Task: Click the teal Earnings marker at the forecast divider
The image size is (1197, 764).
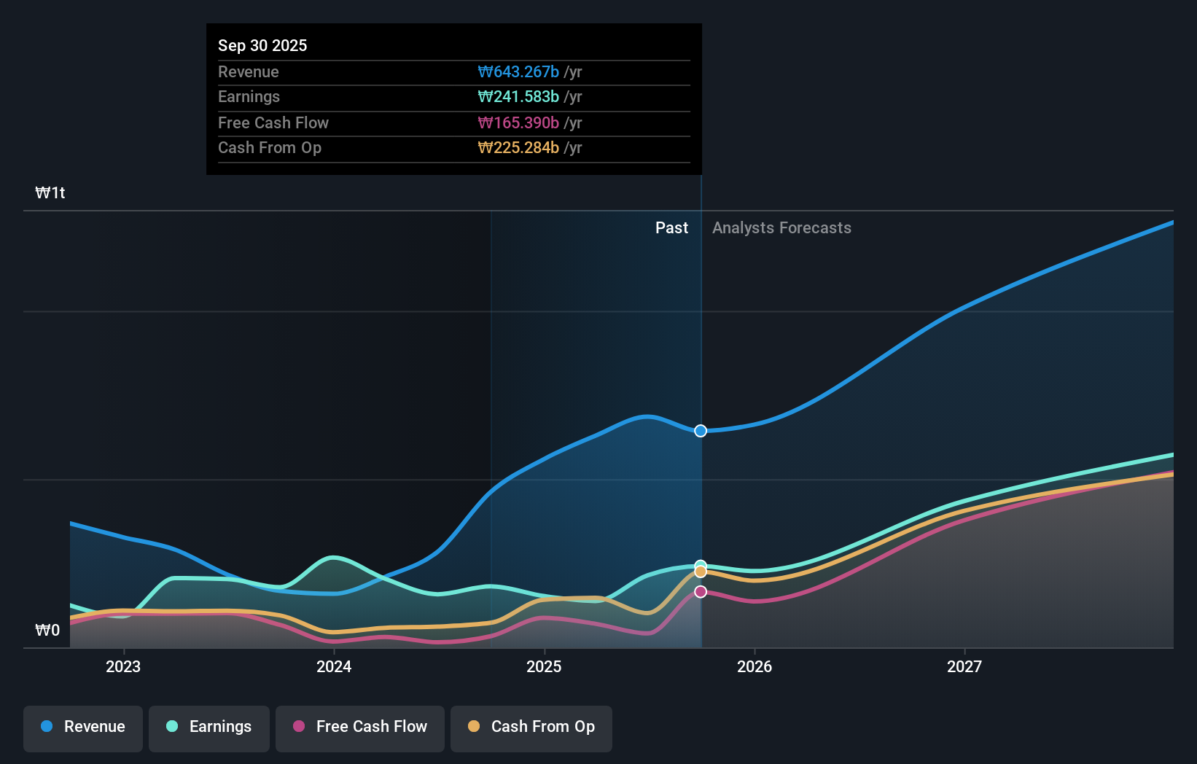Action: pos(700,566)
